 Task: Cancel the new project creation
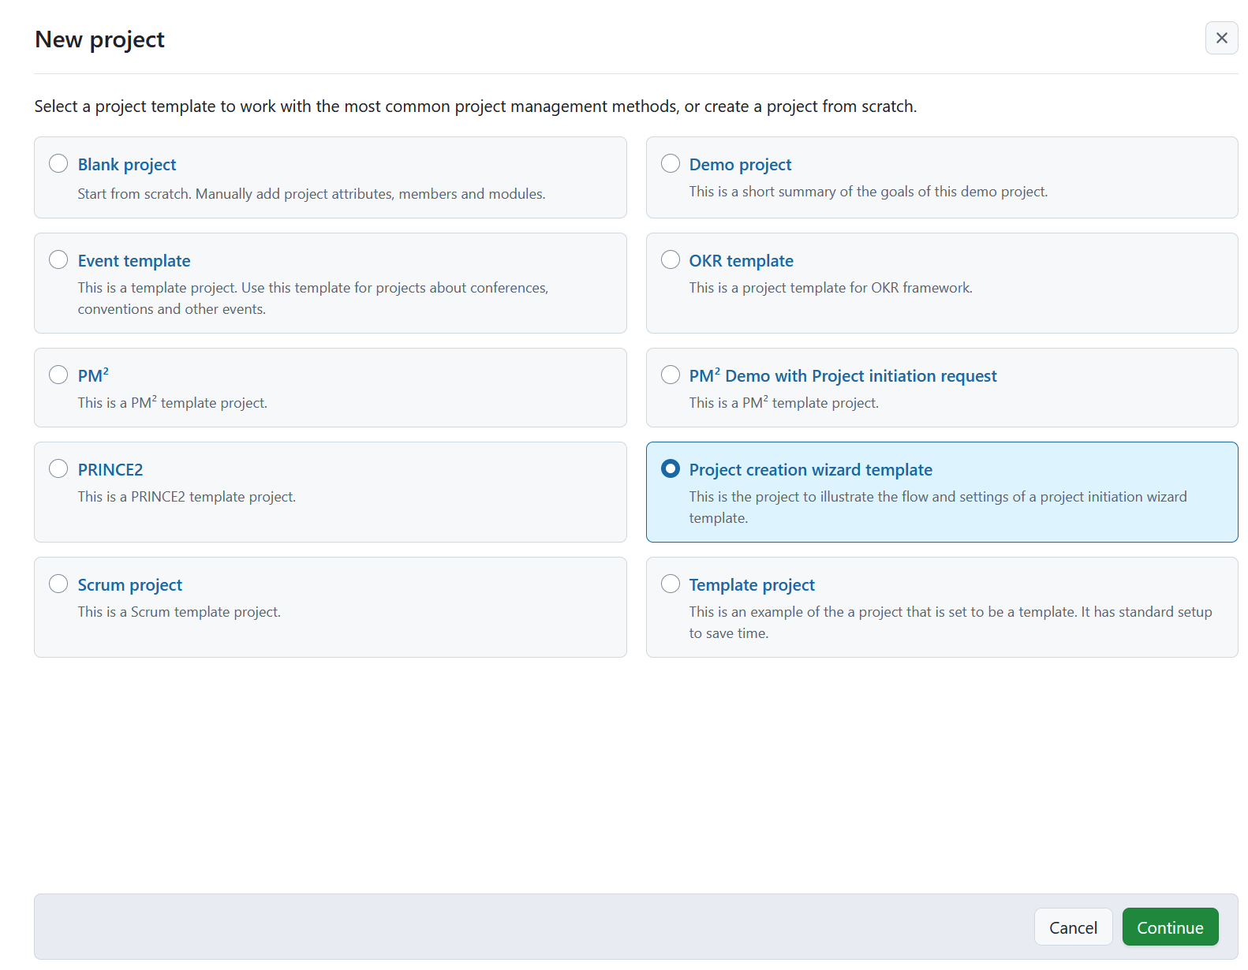[x=1072, y=927]
